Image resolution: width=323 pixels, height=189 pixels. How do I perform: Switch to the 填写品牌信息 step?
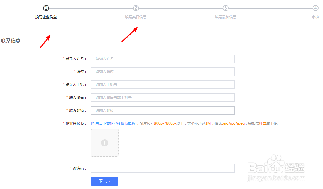[x=225, y=17]
